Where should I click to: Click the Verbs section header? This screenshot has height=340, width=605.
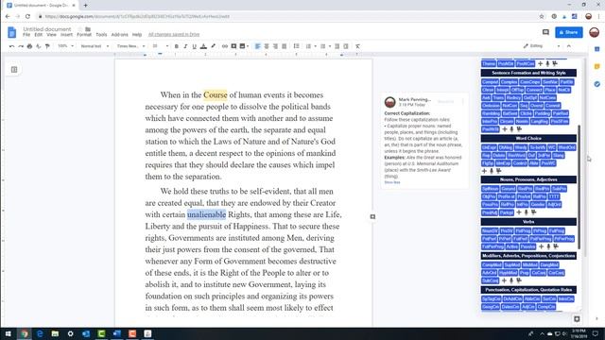click(x=528, y=222)
